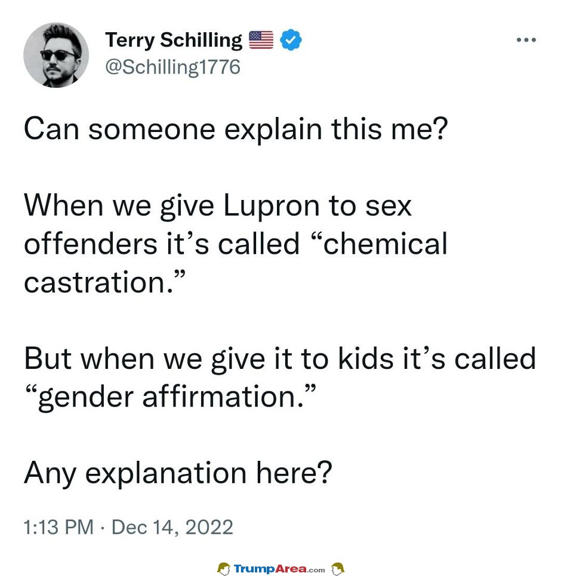Click the US flag emoji beside name
This screenshot has width=561, height=576.
coord(261,39)
